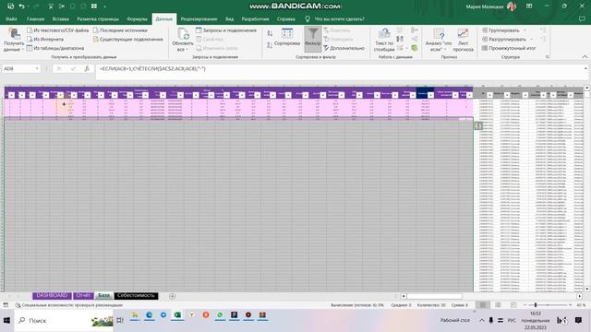Screen dimensions: 591x332
Task: Click the horizontal scrollbar thumb
Action: tap(434, 296)
